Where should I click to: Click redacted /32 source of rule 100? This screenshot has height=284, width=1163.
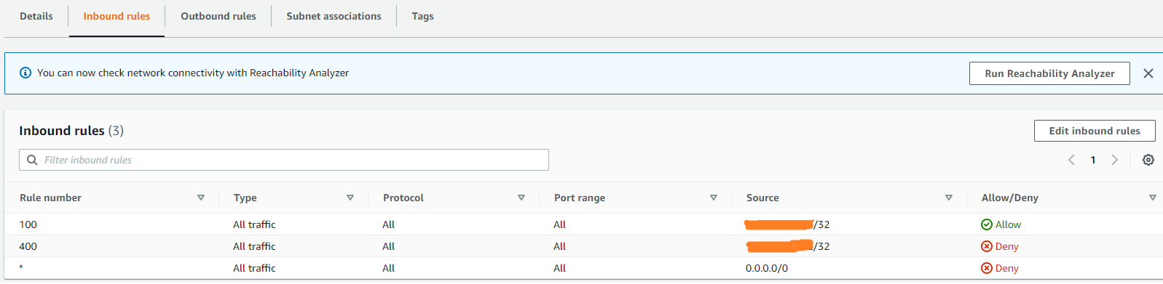[787, 224]
